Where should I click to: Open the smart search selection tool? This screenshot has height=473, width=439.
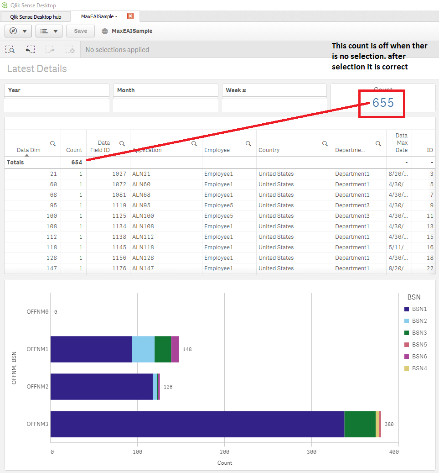coord(10,50)
